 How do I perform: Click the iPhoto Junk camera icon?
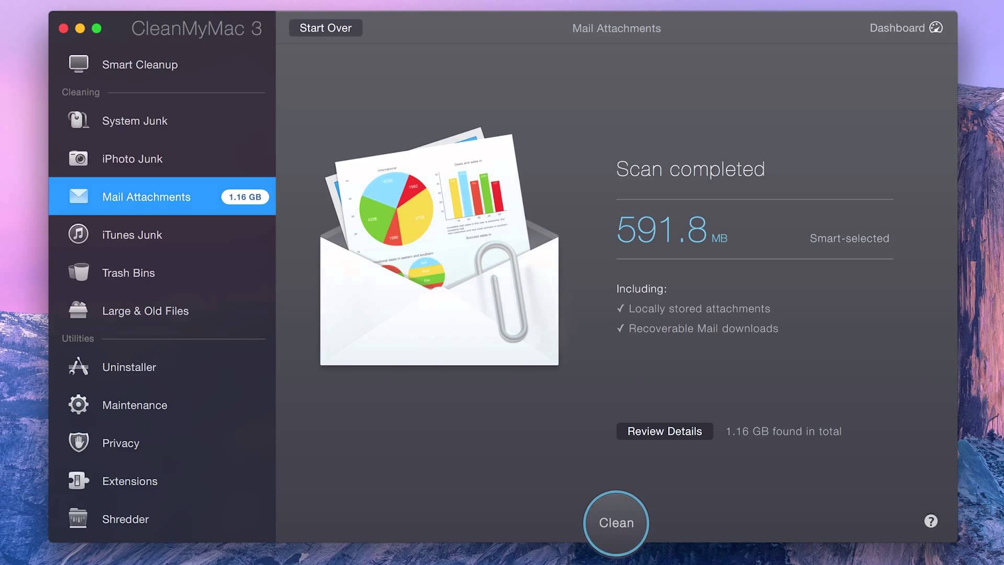(x=78, y=158)
